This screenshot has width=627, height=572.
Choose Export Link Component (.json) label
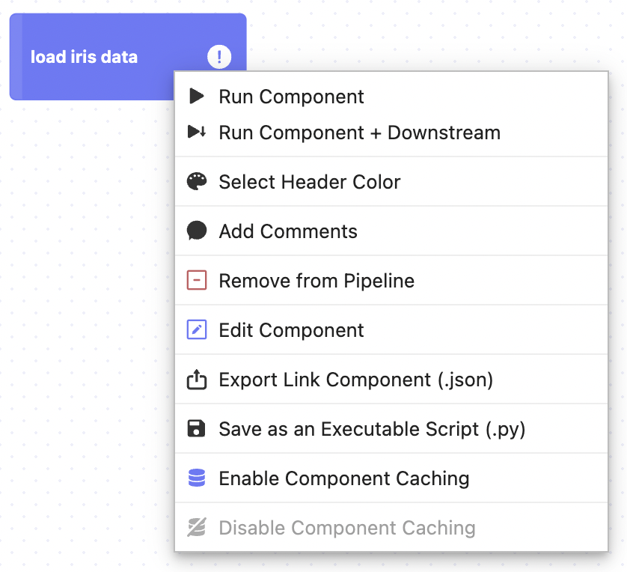[x=355, y=380]
